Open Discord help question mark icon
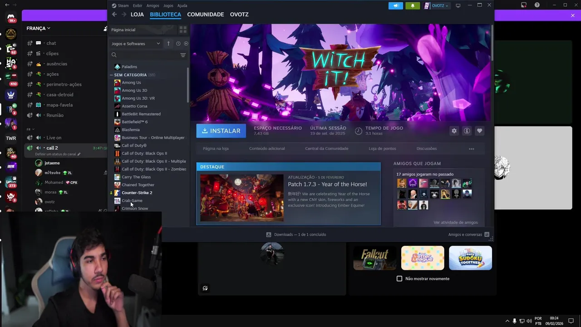Image resolution: width=581 pixels, height=327 pixels. point(537,5)
